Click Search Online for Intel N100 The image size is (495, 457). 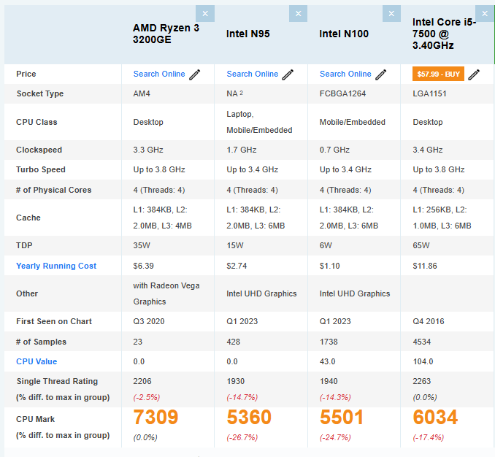345,74
